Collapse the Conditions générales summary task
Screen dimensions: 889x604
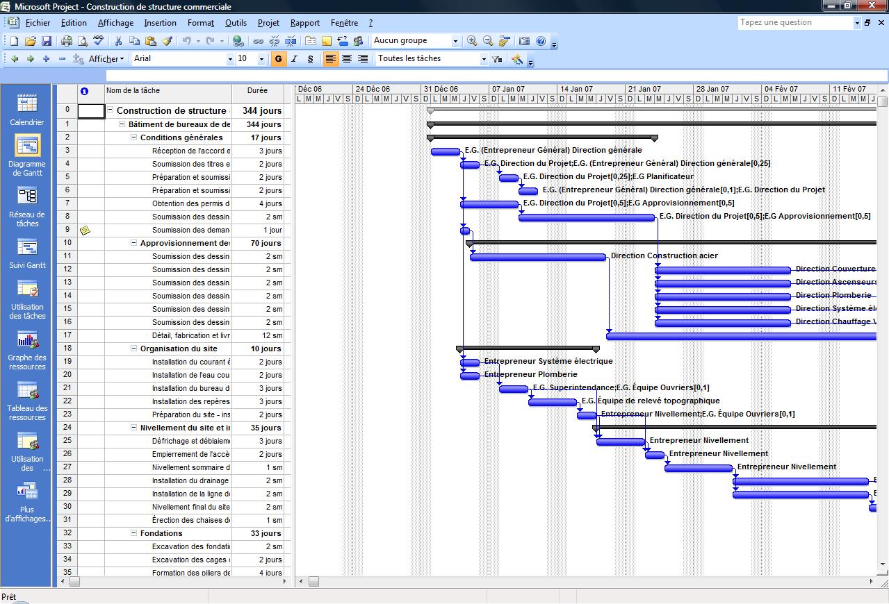pos(134,137)
